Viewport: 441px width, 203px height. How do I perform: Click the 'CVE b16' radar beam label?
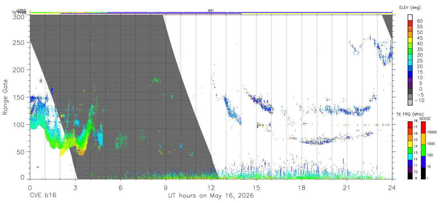click(43, 196)
